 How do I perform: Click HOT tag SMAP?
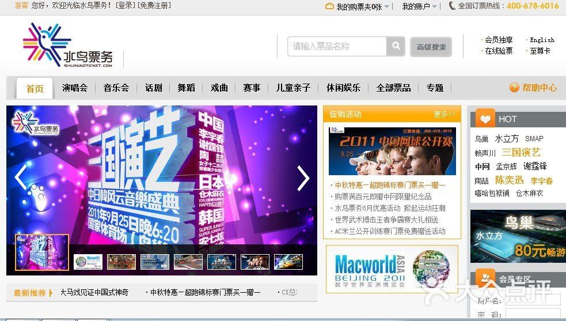[534, 139]
